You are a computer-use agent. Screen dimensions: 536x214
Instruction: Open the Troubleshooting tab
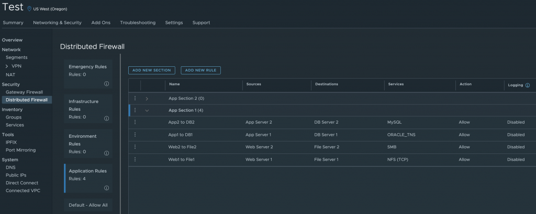coord(138,22)
